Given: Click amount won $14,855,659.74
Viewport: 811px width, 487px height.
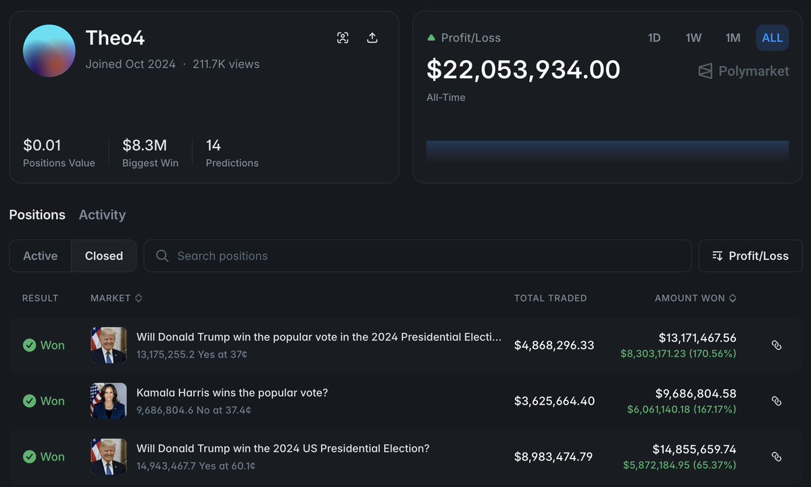Looking at the screenshot, I should 694,449.
